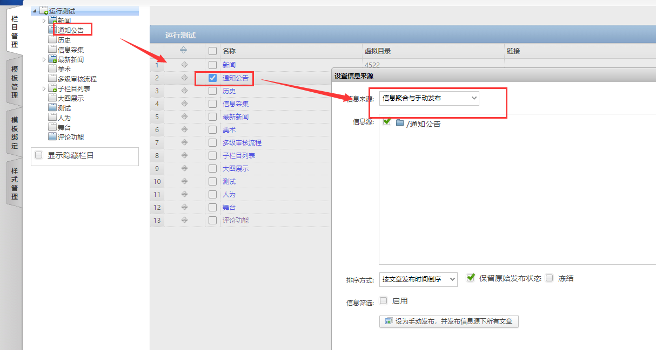Expand the 子栏目列表 tree node
656x350 pixels.
point(44,88)
